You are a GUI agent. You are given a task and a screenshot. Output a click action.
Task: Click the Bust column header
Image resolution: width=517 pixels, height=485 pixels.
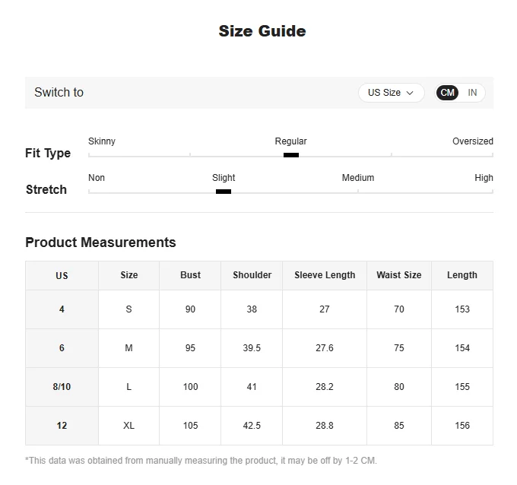click(190, 275)
